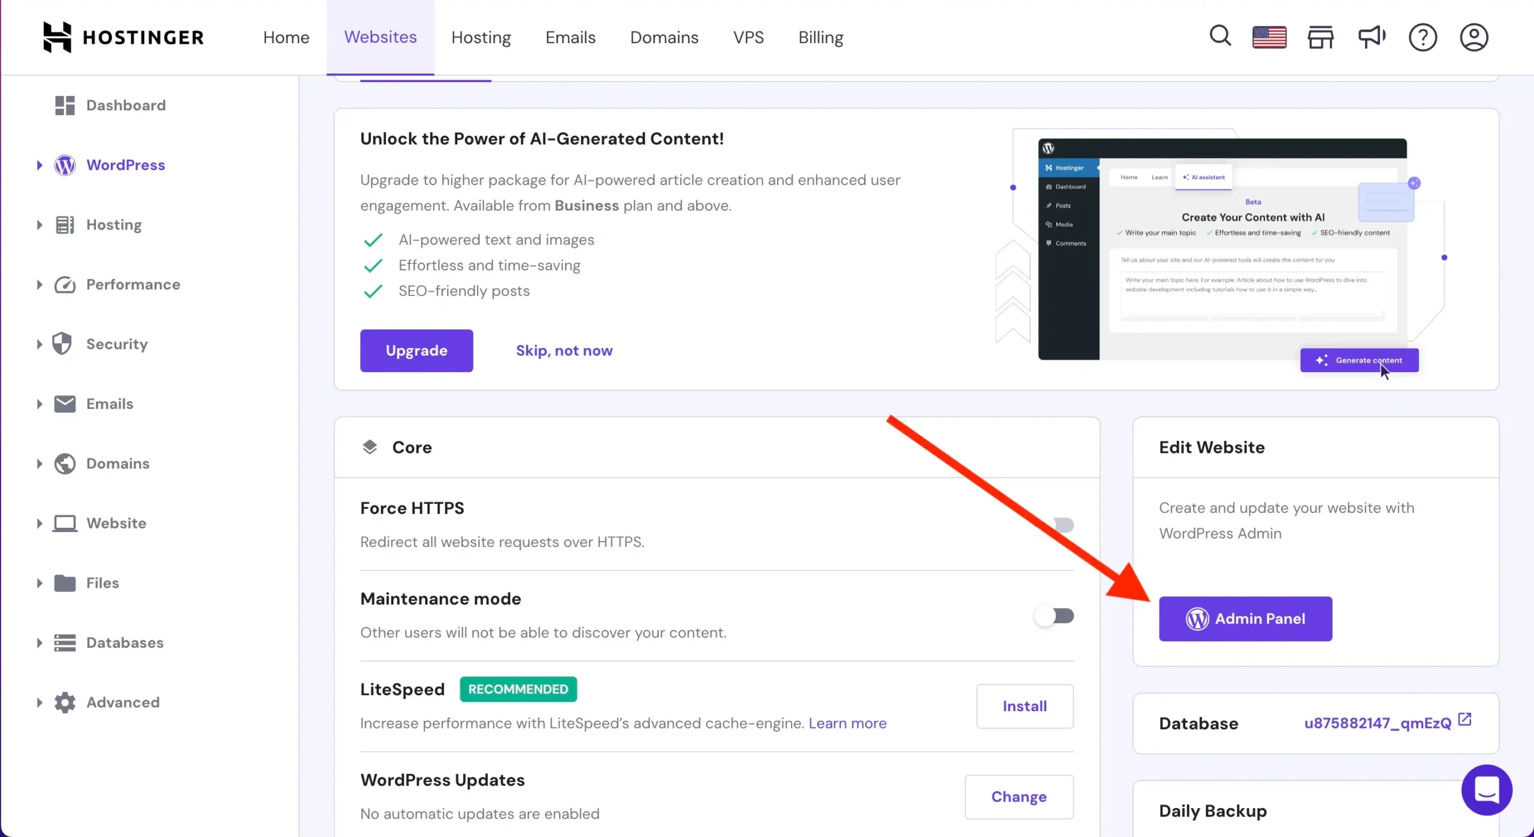Viewport: 1534px width, 837px height.
Task: Click the Domains globe icon in sidebar
Action: pyautogui.click(x=65, y=464)
